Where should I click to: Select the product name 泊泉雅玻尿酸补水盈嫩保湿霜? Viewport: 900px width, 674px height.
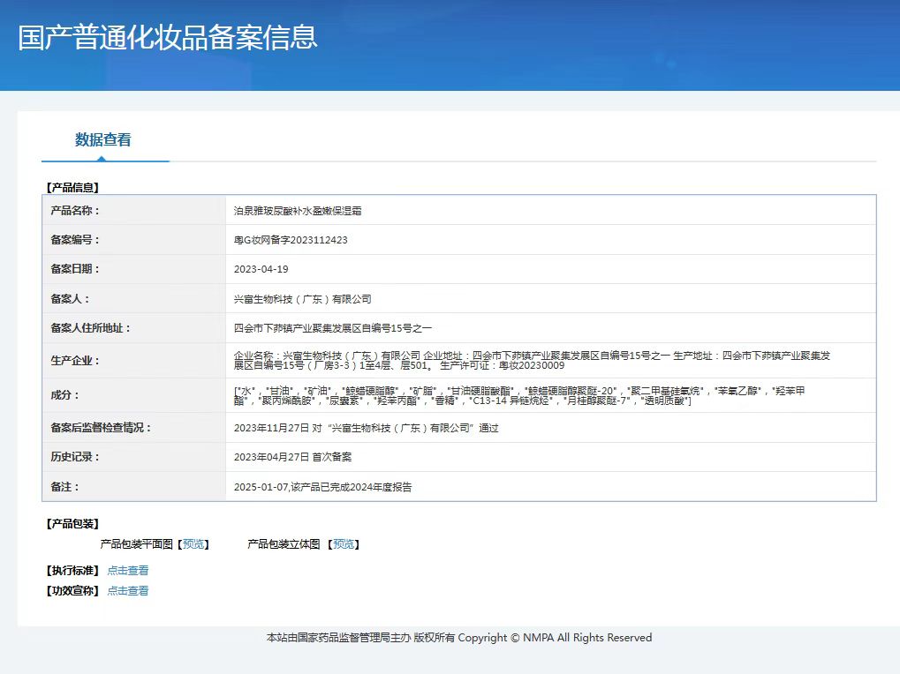tap(298, 211)
